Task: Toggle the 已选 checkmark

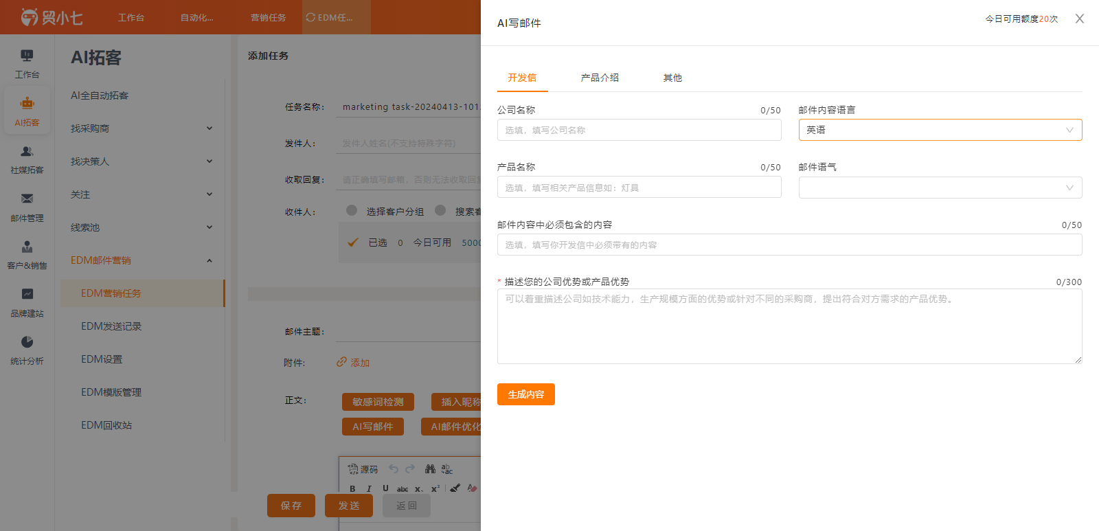Action: point(353,242)
